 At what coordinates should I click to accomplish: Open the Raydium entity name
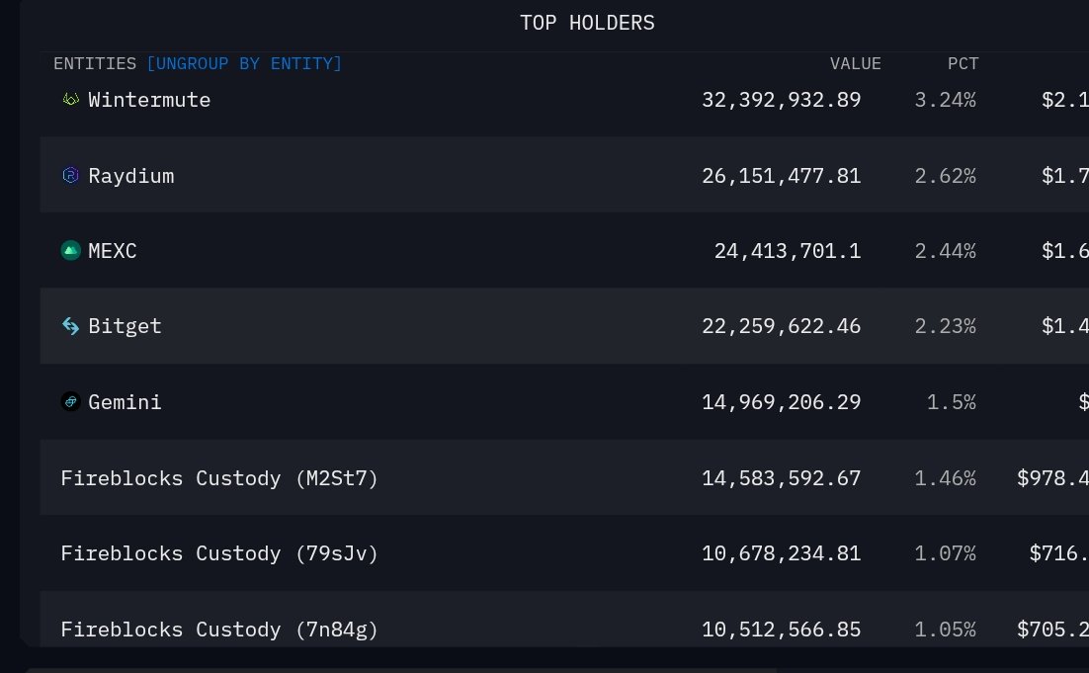pyautogui.click(x=131, y=177)
